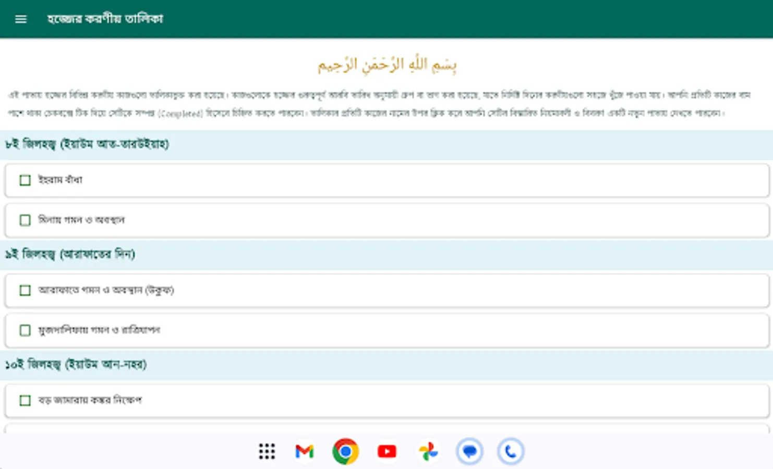Open the navigation drawer menu
Image resolution: width=773 pixels, height=469 pixels.
20,19
